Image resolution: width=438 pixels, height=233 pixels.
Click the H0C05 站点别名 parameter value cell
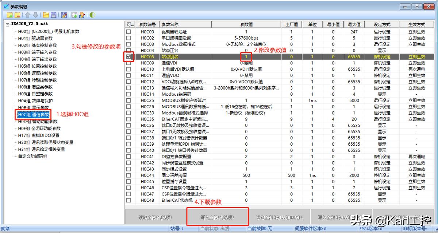tap(246, 57)
